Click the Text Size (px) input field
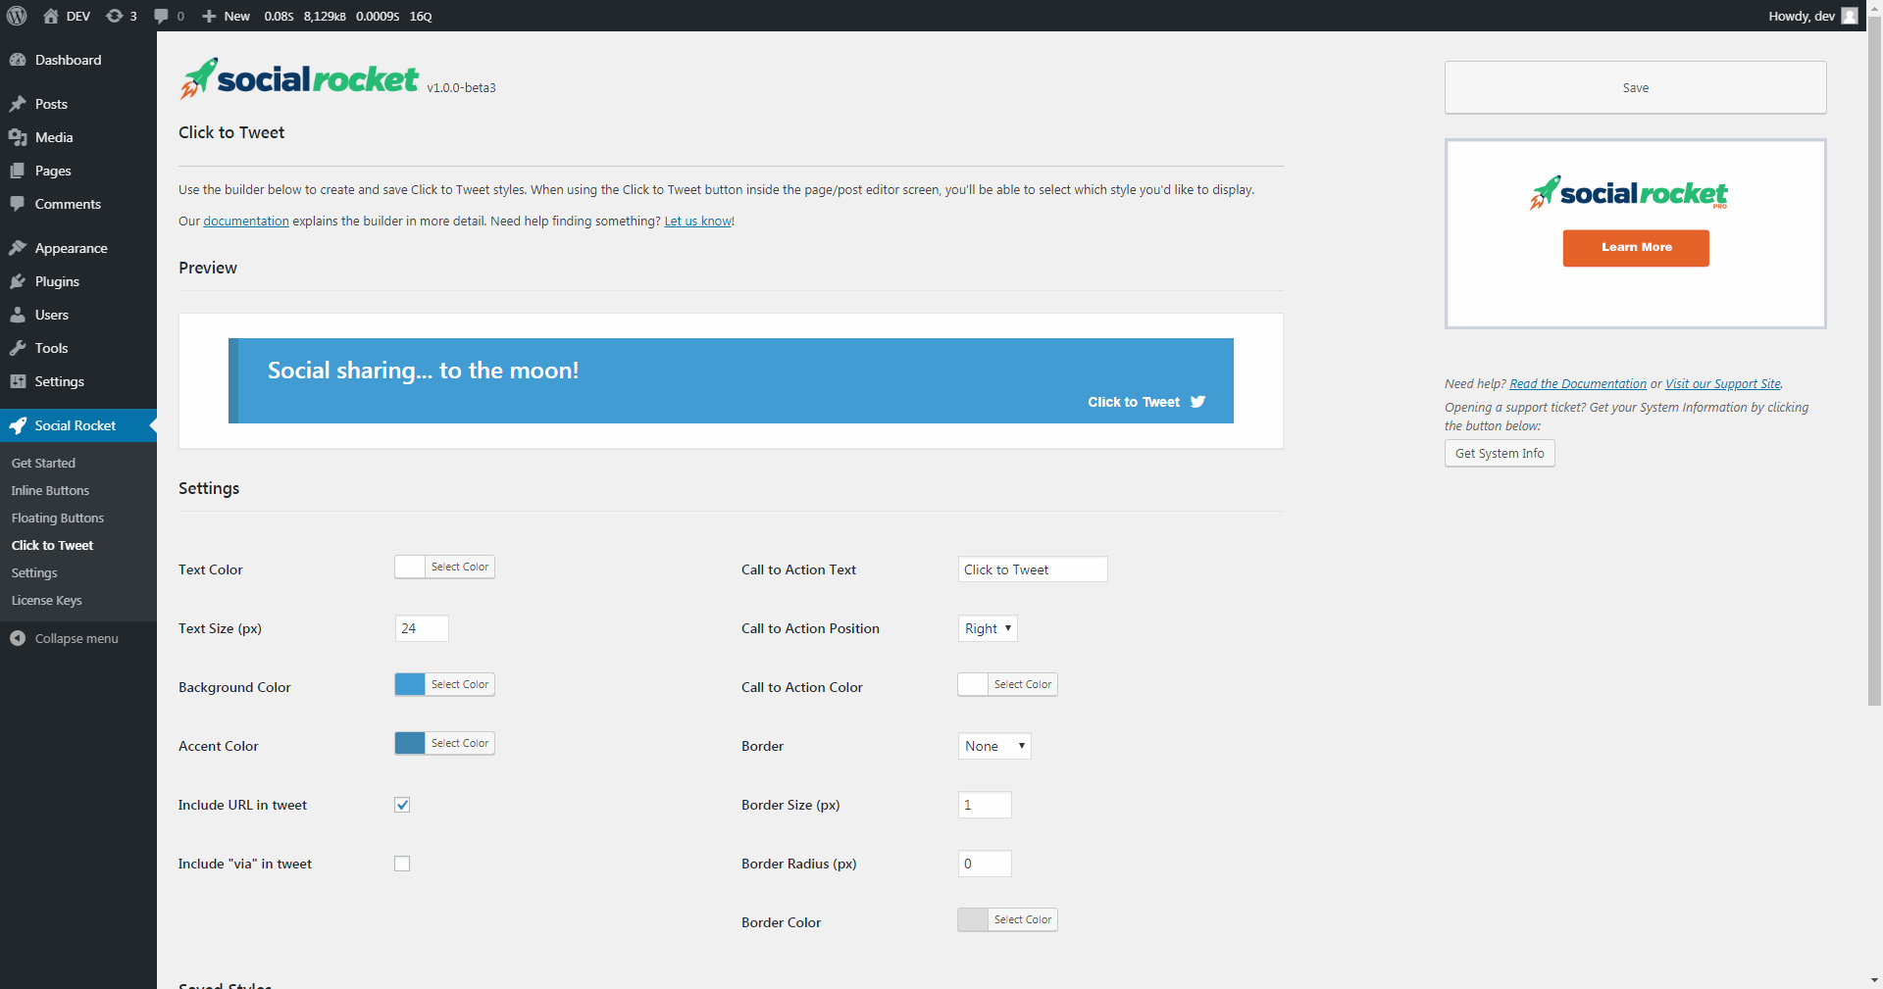The height and width of the screenshot is (989, 1883). pyautogui.click(x=422, y=628)
